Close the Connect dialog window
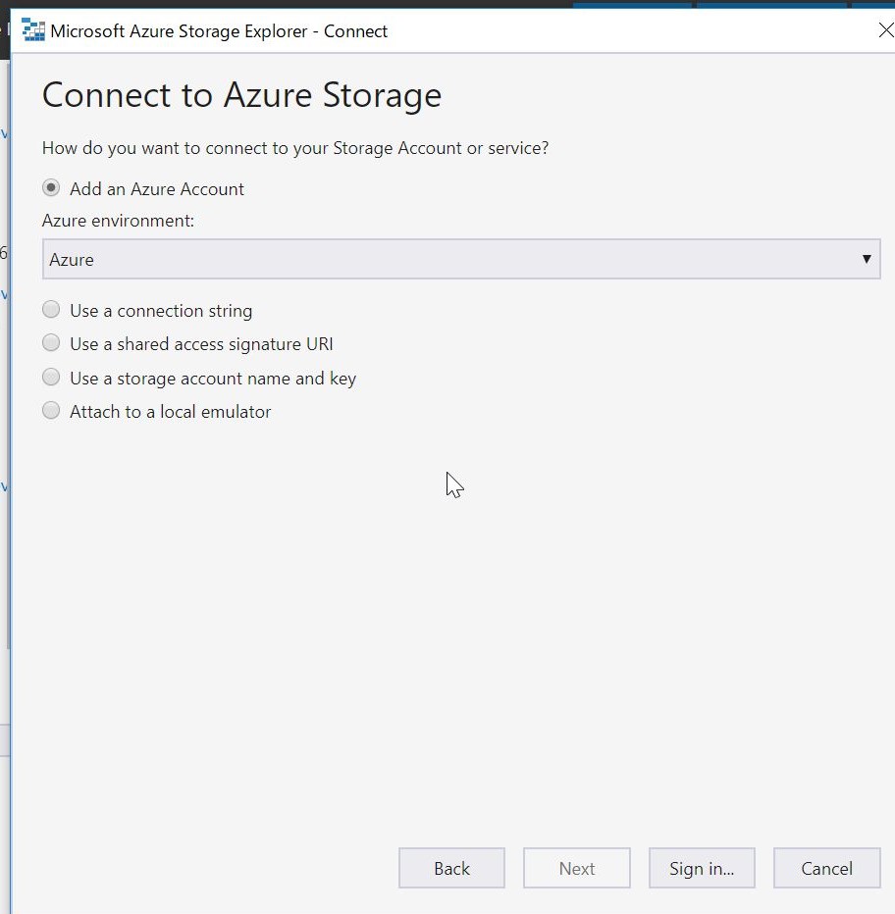The width and height of the screenshot is (895, 914). (x=884, y=30)
